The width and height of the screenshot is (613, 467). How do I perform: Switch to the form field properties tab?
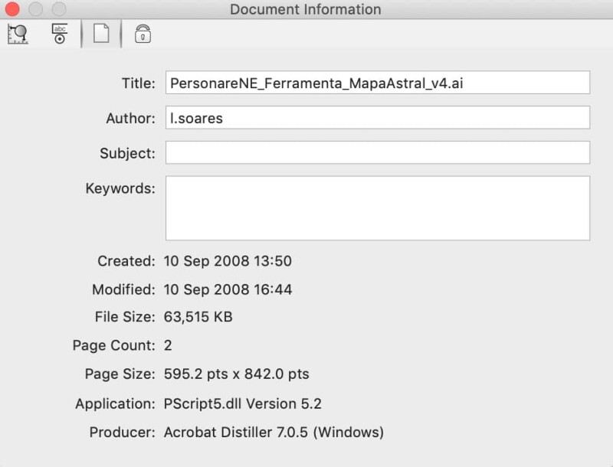coord(59,34)
